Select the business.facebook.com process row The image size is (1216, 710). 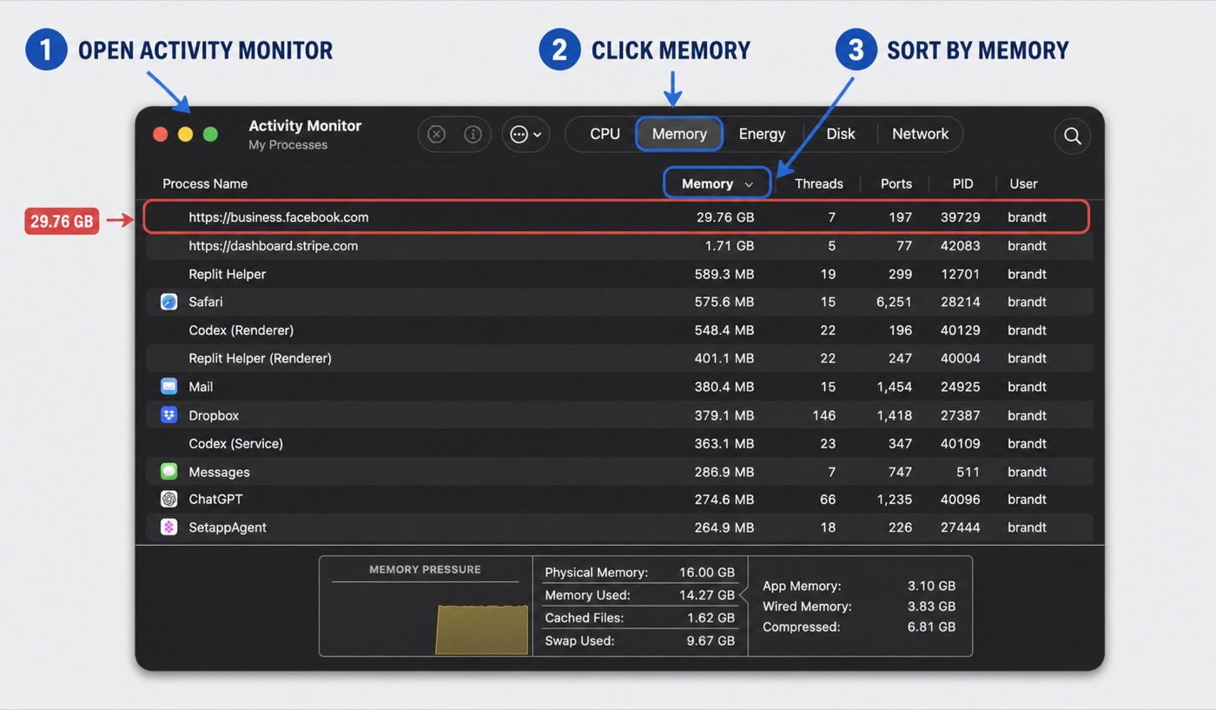[616, 217]
